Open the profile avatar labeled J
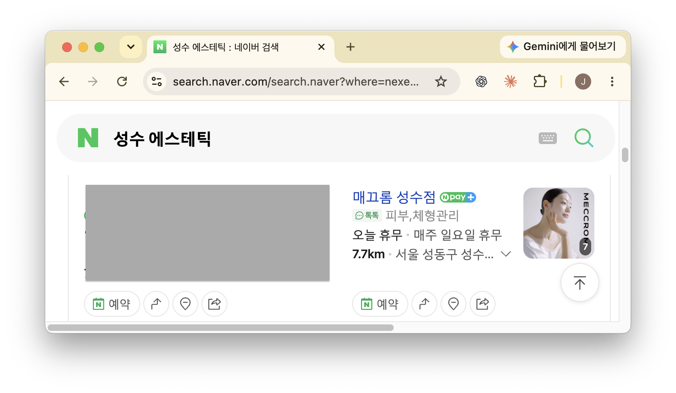This screenshot has width=676, height=393. coord(583,82)
